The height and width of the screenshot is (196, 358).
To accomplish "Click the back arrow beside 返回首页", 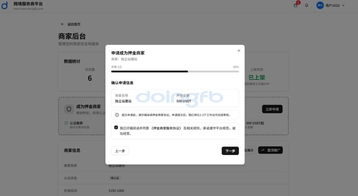I will coord(62,24).
